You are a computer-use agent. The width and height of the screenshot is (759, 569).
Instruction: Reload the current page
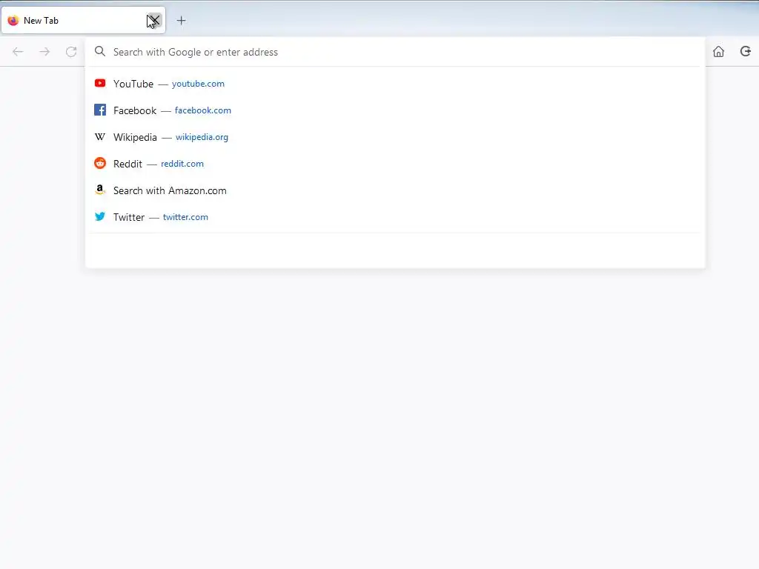tap(71, 52)
